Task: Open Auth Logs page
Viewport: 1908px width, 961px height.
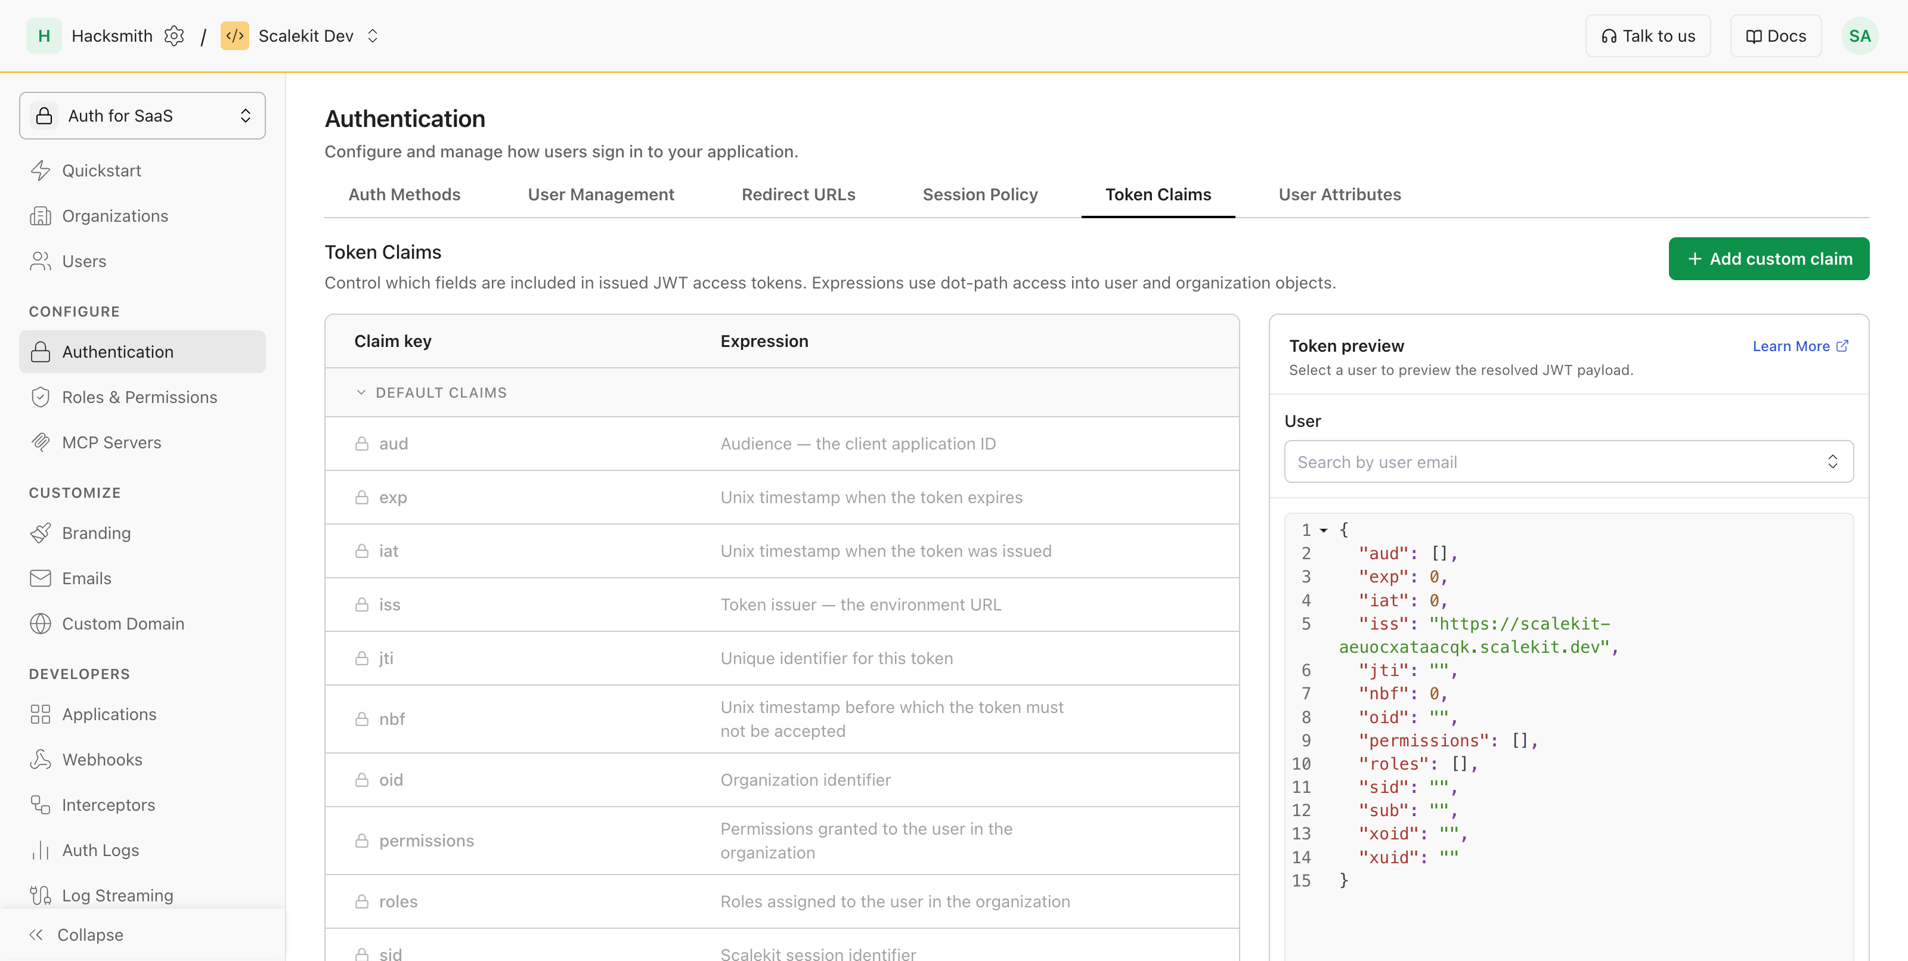Action: 143,850
